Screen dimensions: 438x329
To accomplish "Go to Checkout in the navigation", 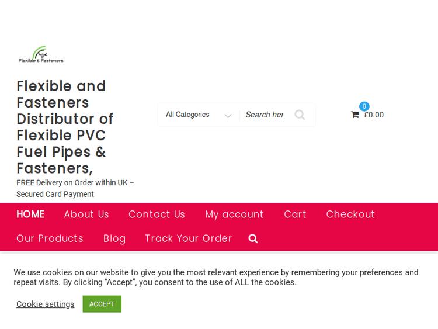I will 350,214.
